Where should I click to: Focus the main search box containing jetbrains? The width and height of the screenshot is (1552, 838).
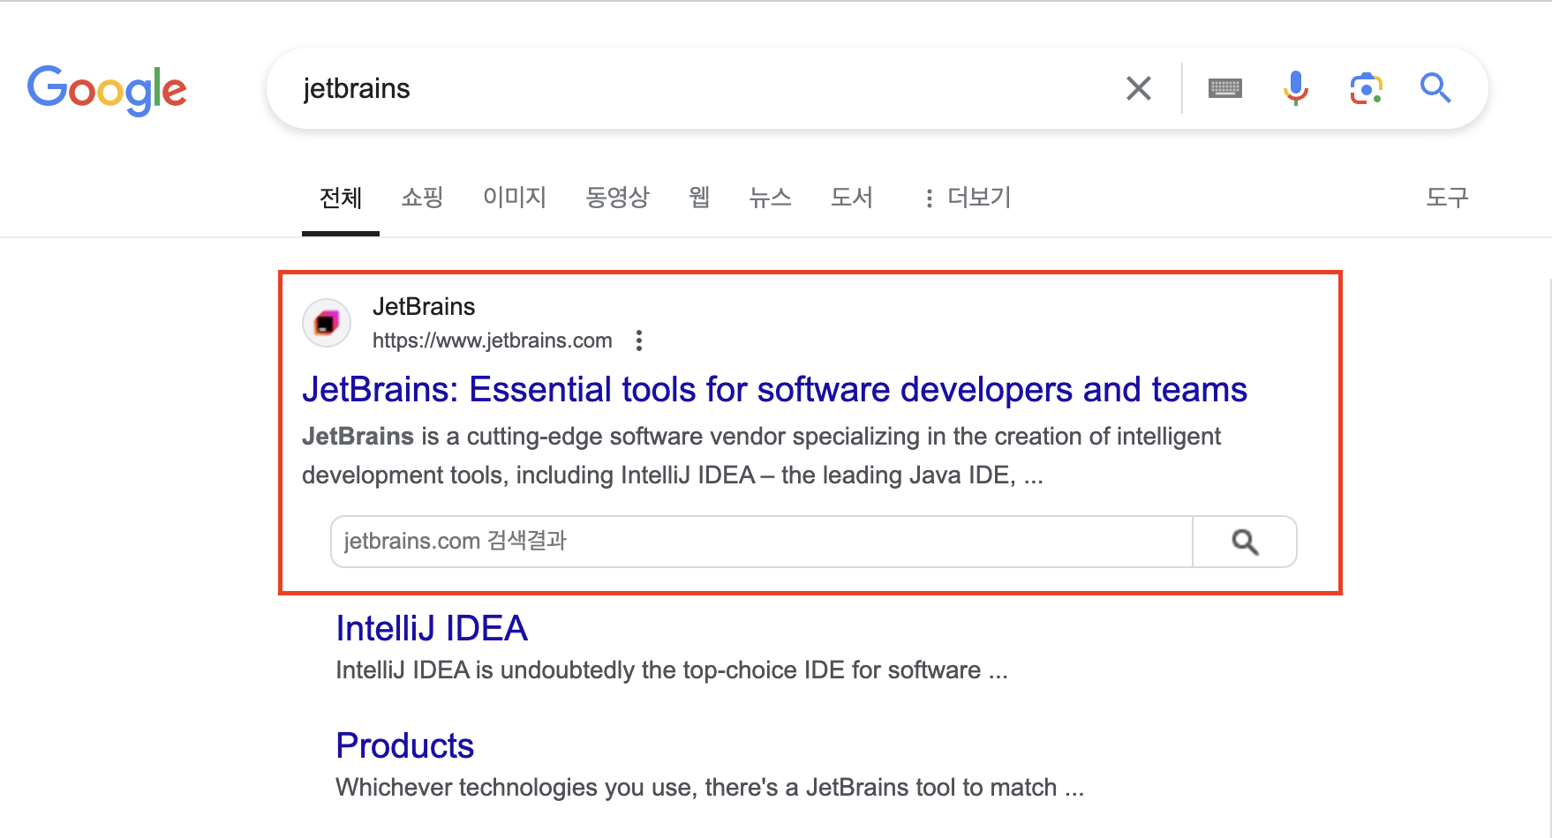(706, 88)
